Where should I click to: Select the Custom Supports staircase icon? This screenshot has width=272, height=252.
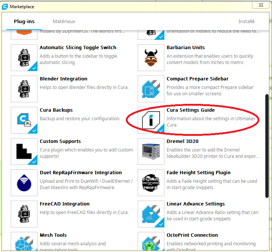coord(24,151)
